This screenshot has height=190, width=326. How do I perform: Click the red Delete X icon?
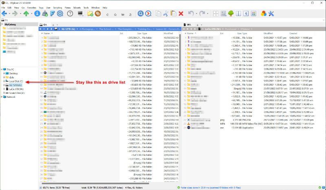click(181, 13)
